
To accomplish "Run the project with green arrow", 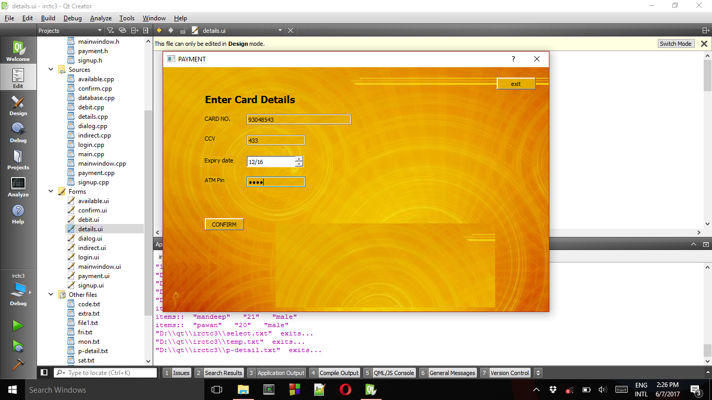I will coord(18,326).
